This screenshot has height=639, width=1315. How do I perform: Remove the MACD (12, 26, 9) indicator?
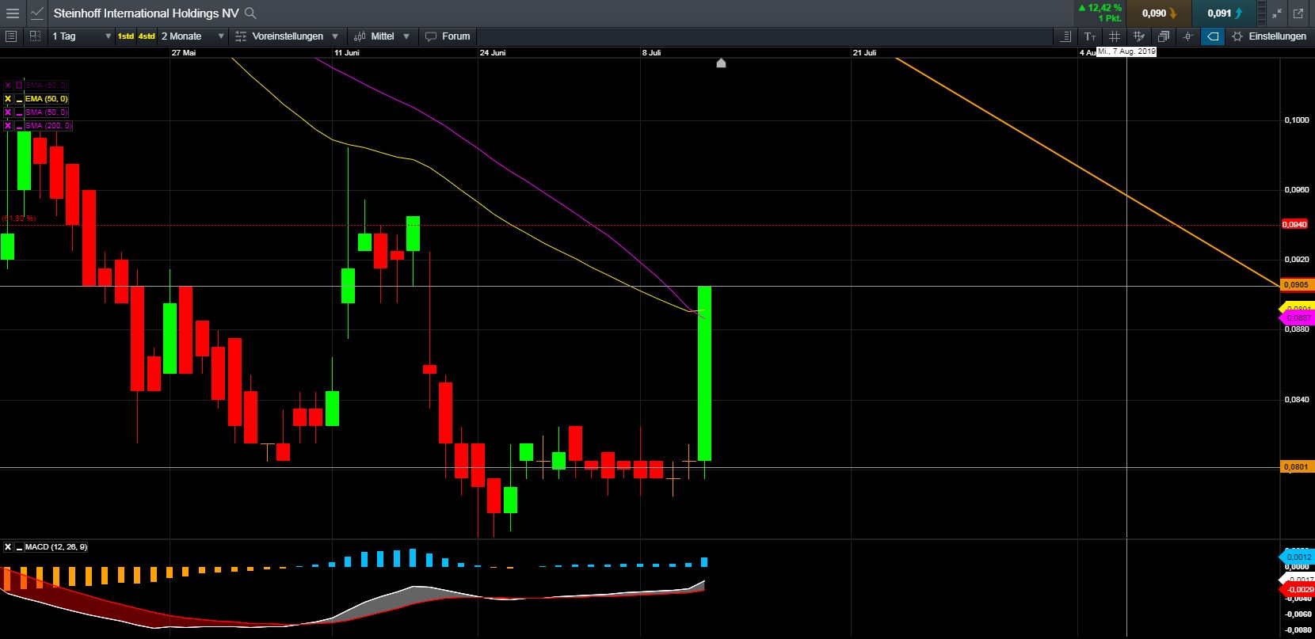(8, 547)
